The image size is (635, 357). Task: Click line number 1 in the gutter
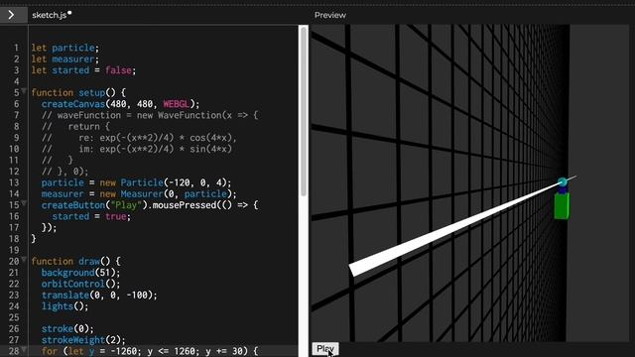pos(16,48)
